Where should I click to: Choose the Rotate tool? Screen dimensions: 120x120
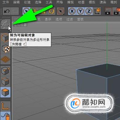coord(52,11)
